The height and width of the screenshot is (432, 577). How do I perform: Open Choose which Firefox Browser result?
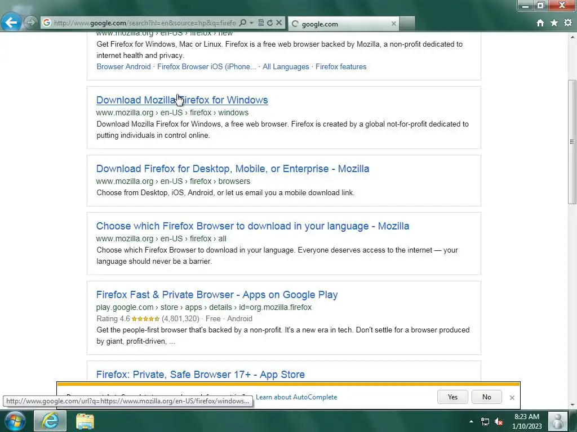252,226
